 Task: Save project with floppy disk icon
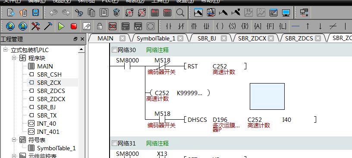36,12
